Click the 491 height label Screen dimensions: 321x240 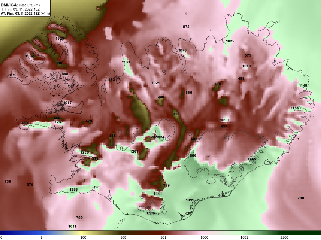(224, 126)
